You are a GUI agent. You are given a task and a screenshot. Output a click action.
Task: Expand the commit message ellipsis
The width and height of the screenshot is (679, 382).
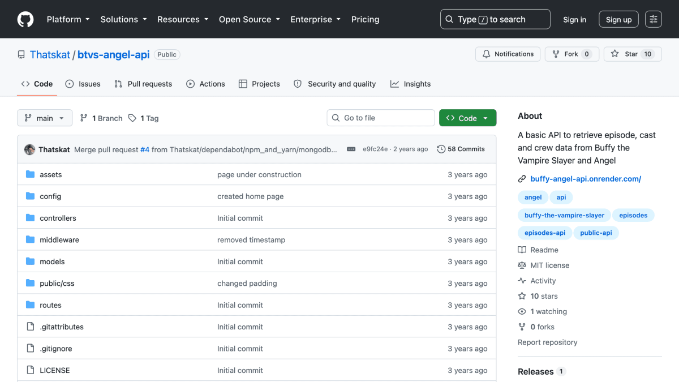pyautogui.click(x=351, y=149)
